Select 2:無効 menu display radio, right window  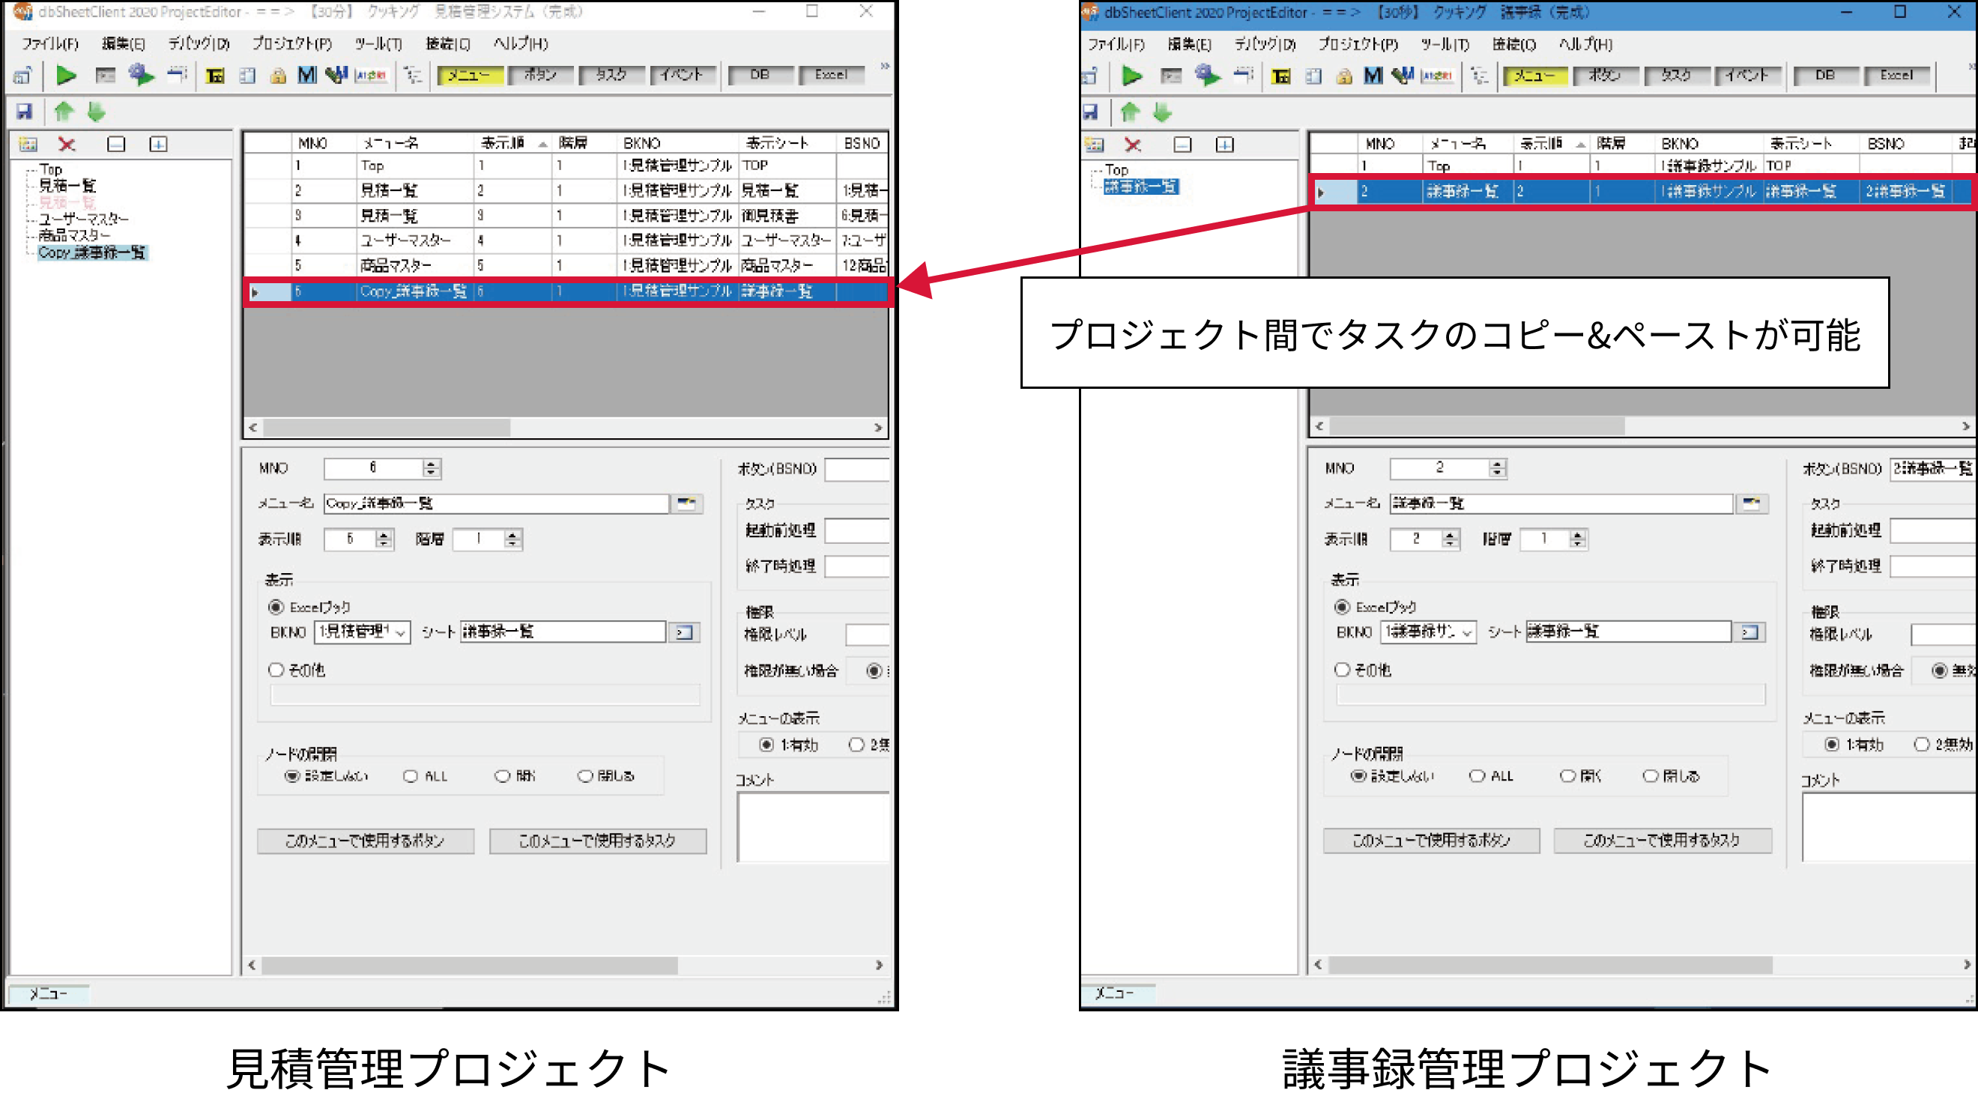[1921, 745]
